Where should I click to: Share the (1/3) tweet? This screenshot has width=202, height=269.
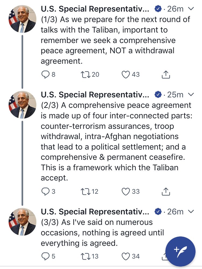click(x=166, y=75)
